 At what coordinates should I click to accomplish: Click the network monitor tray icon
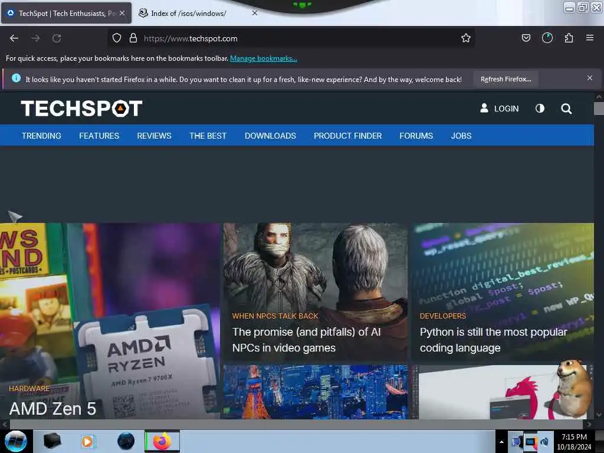point(530,442)
